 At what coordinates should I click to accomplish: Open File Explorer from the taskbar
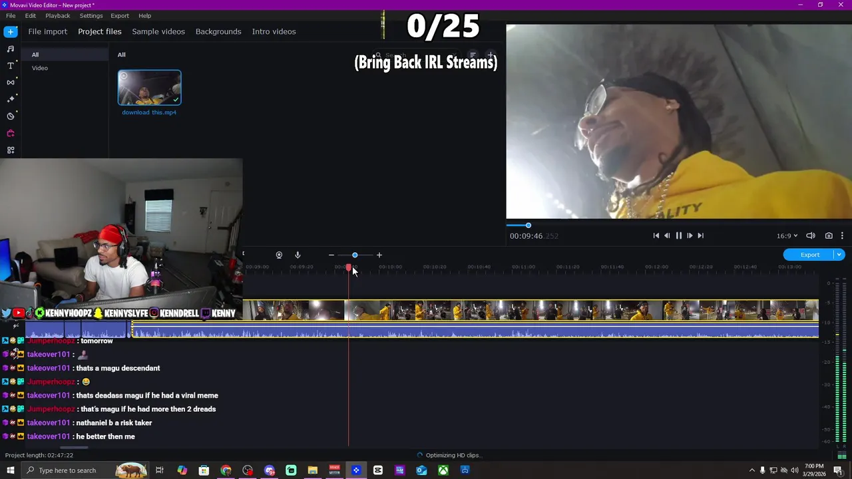(313, 470)
